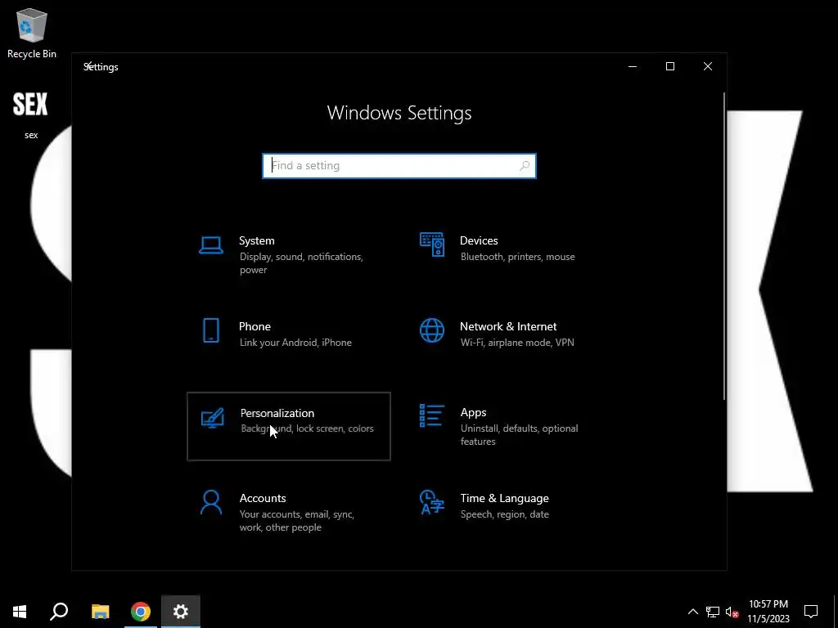The width and height of the screenshot is (838, 628).
Task: Click 'Uninstall, defaults, optional features' description
Action: pos(520,435)
